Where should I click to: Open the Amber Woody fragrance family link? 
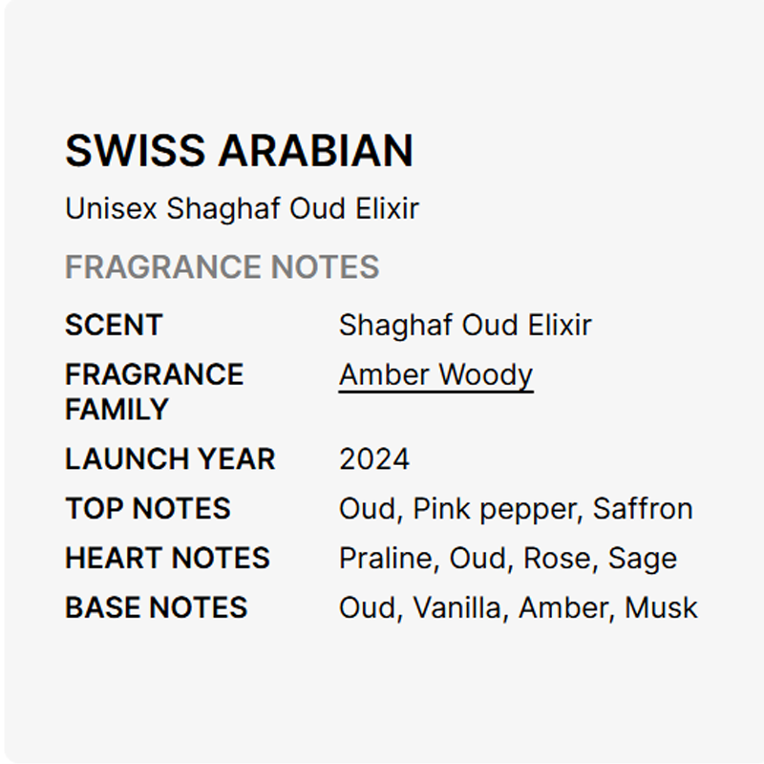coord(435,375)
